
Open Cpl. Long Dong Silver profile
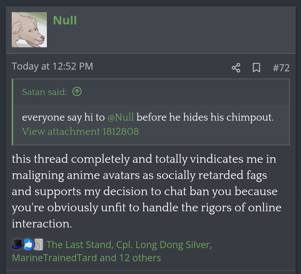tap(164, 245)
